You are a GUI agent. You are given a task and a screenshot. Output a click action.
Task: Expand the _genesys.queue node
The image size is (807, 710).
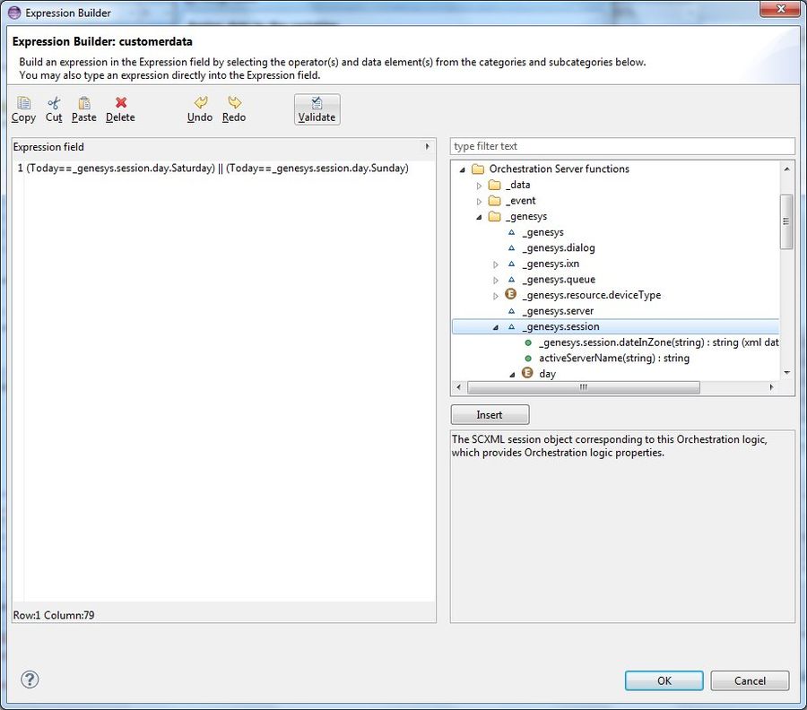(x=496, y=281)
